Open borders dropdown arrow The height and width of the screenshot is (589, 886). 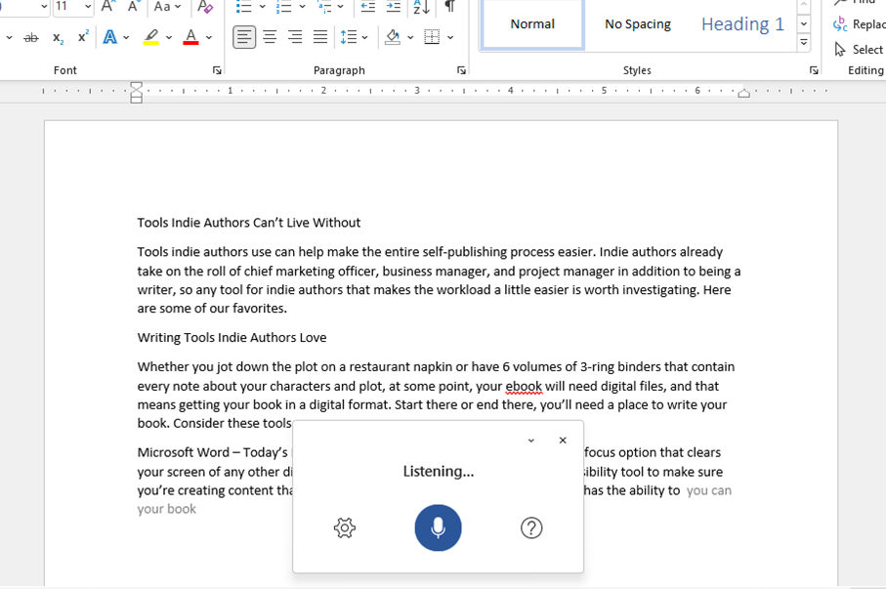coord(450,38)
